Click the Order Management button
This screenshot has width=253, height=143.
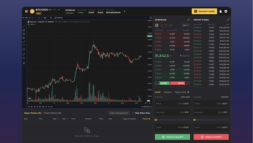[119, 113]
